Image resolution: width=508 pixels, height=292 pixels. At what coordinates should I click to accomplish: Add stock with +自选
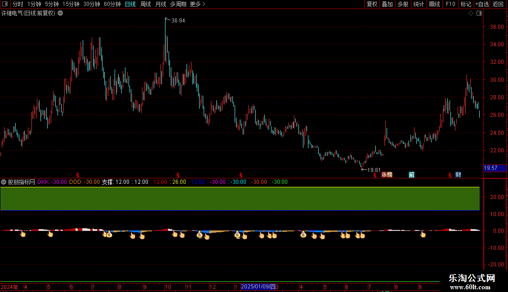pyautogui.click(x=482, y=4)
